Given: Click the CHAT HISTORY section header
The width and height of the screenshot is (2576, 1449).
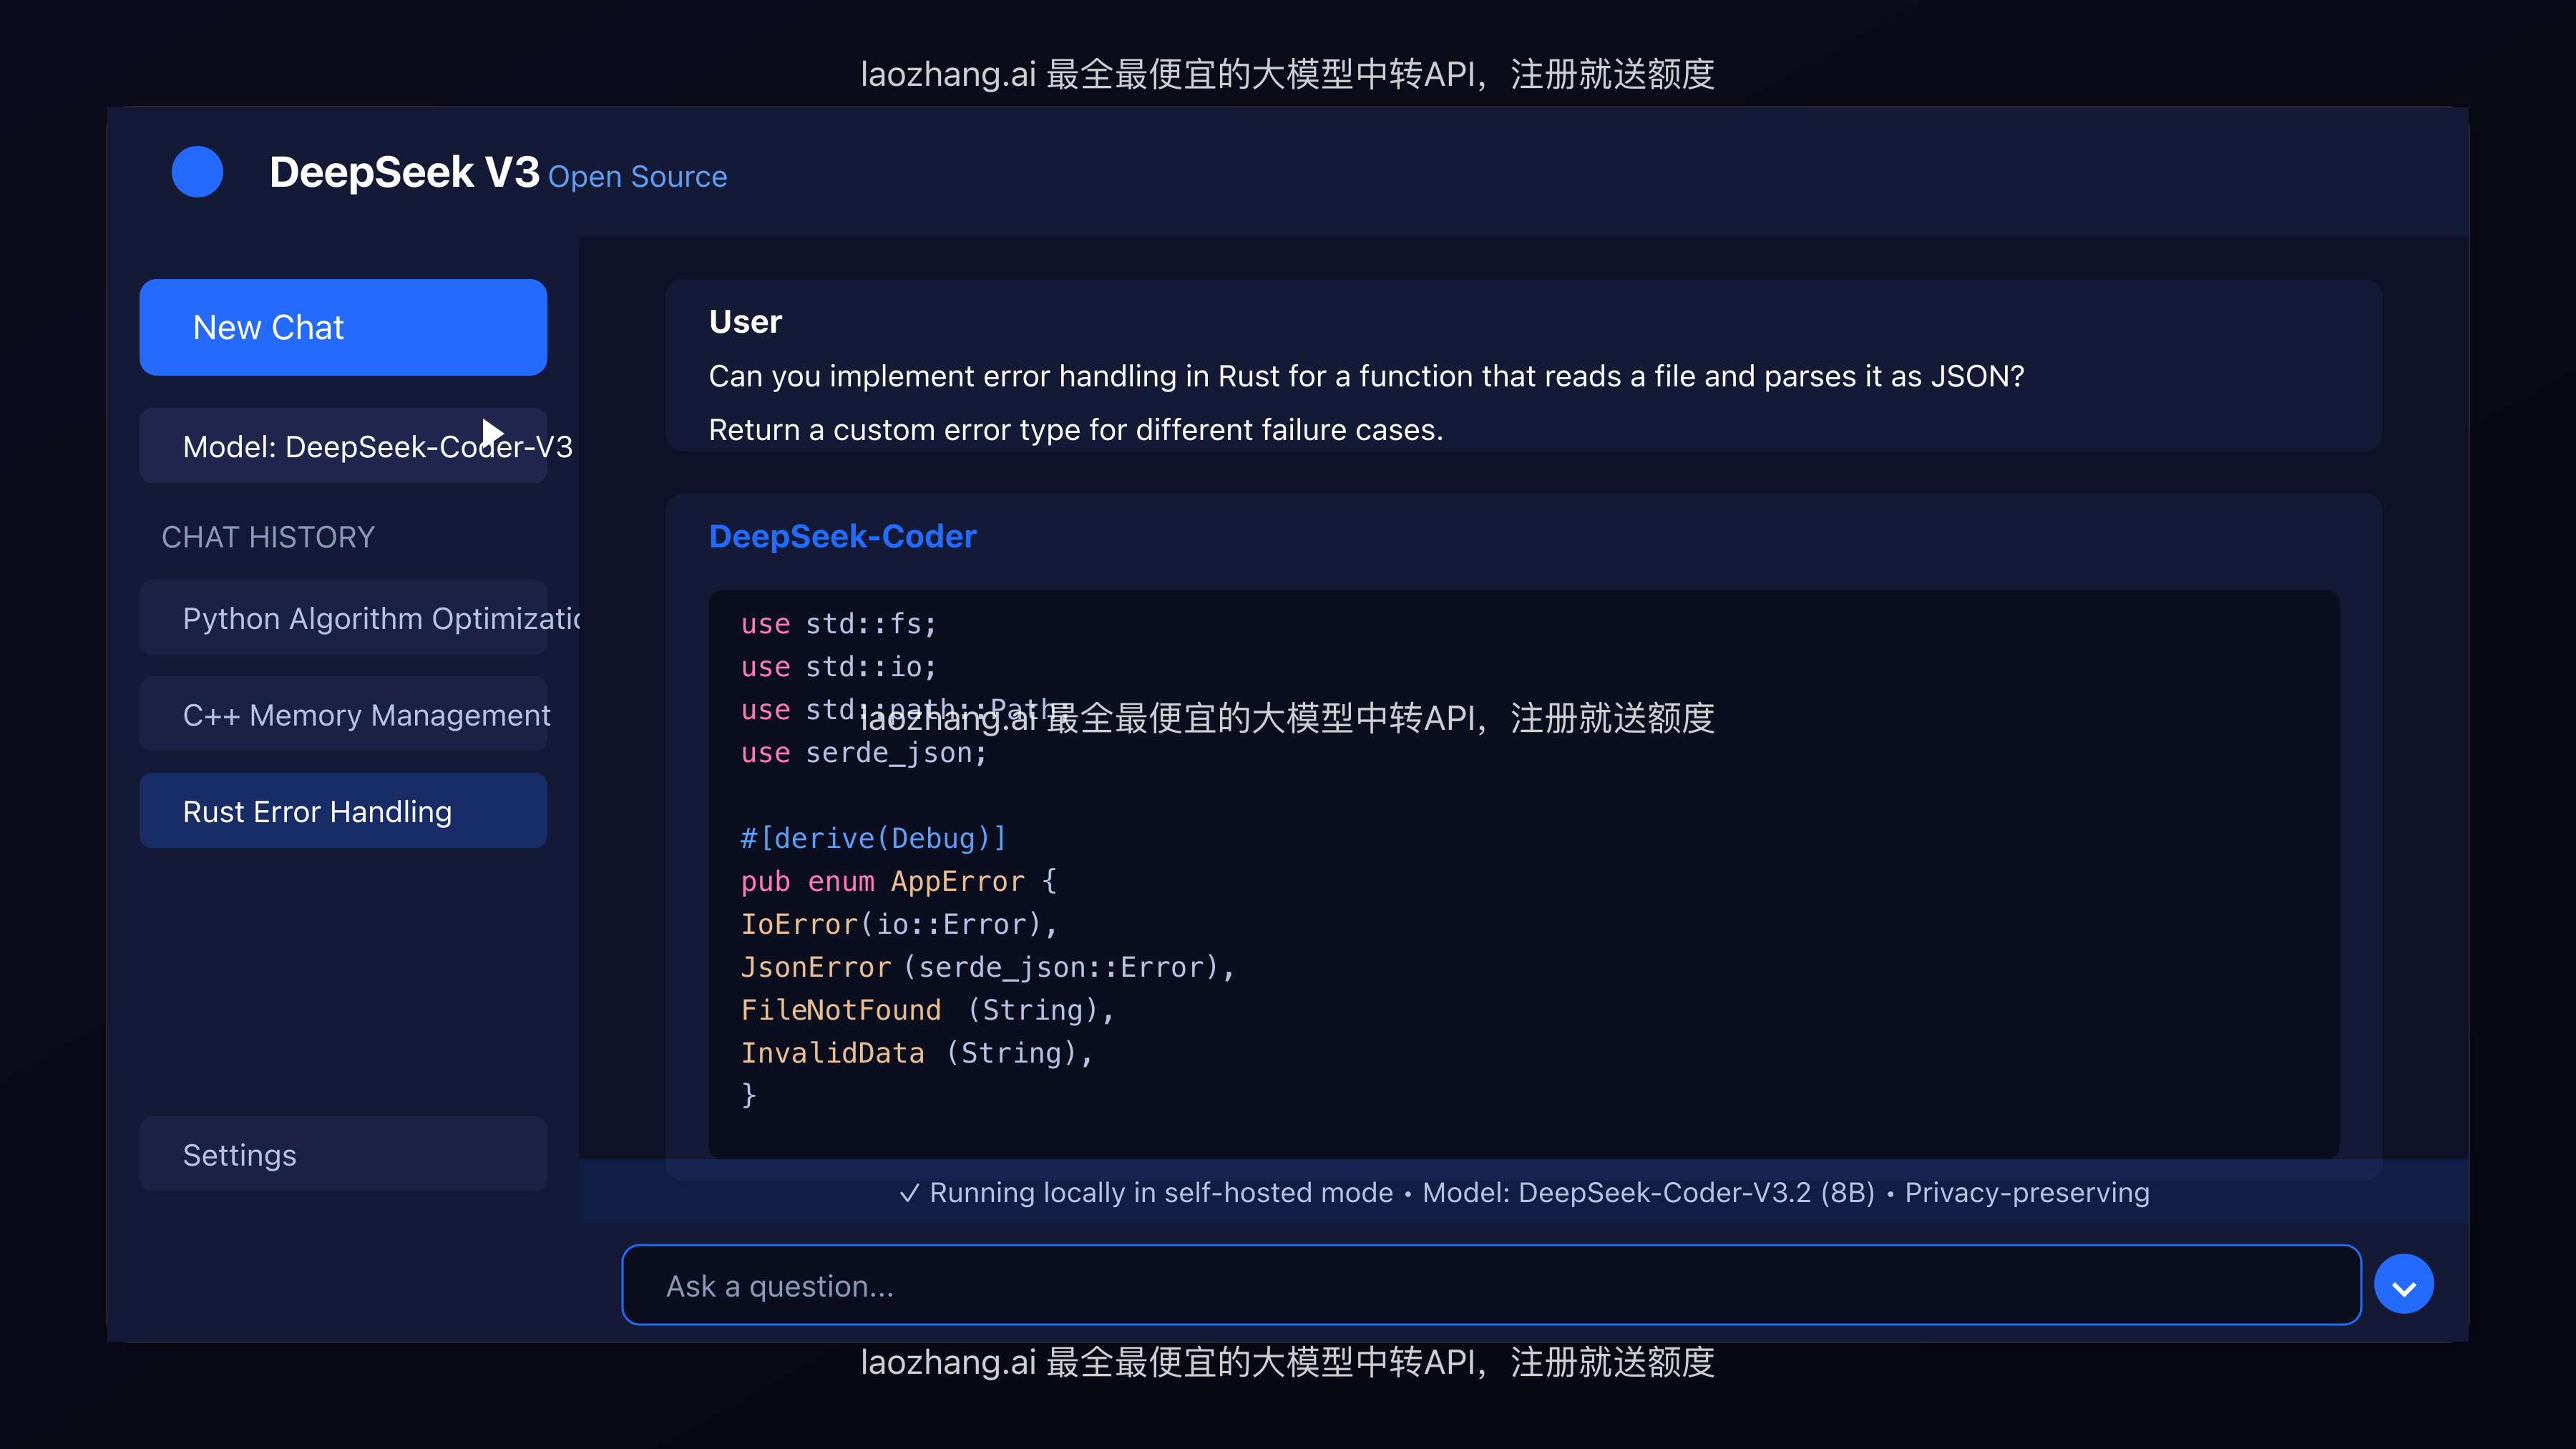Looking at the screenshot, I should click(267, 537).
